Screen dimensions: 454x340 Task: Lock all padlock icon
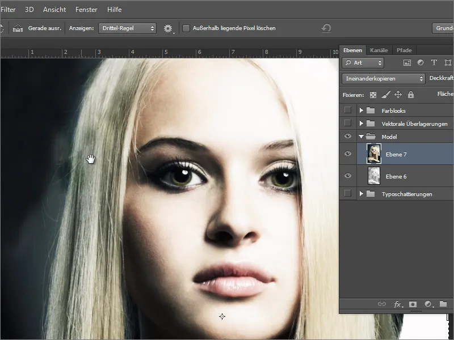point(411,95)
